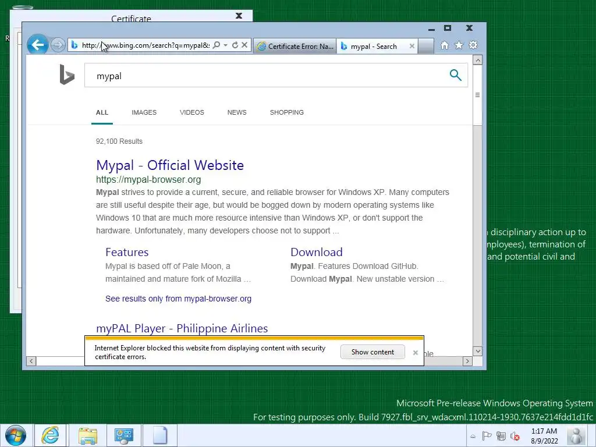Switch to NEWS results

(237, 112)
